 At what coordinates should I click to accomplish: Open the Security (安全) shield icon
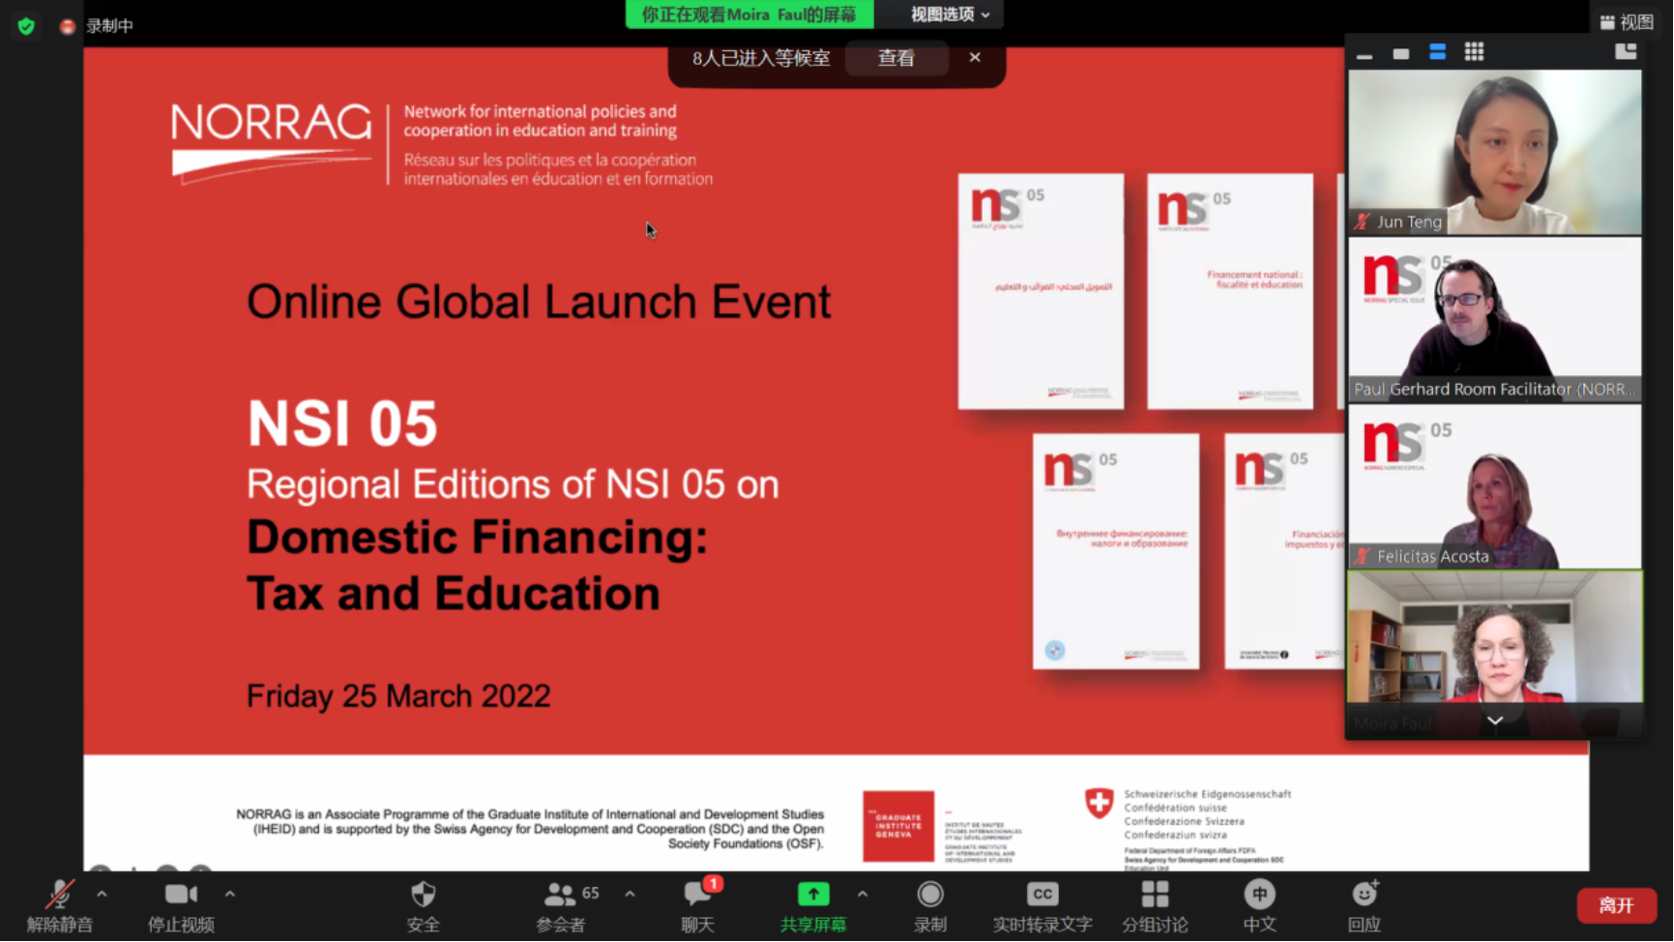click(423, 895)
